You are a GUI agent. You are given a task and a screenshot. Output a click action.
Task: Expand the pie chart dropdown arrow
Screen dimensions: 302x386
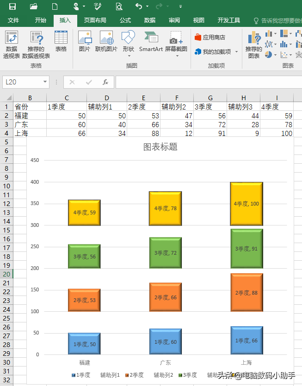tap(275, 55)
